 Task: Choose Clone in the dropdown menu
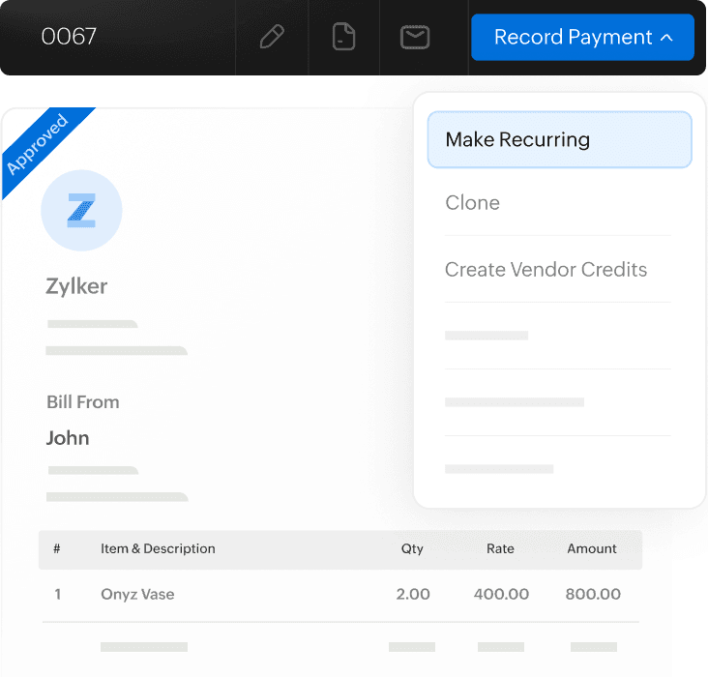[x=473, y=203]
